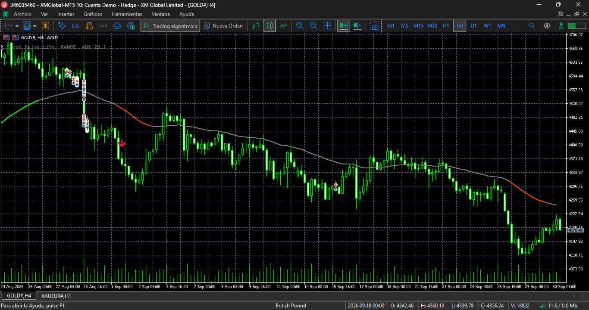Image resolution: width=589 pixels, height=310 pixels.
Task: Switch to the XAUEUR#,H1 chart tab
Action: (56, 296)
